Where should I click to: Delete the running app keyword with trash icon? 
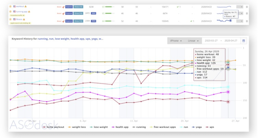[x=247, y=13]
